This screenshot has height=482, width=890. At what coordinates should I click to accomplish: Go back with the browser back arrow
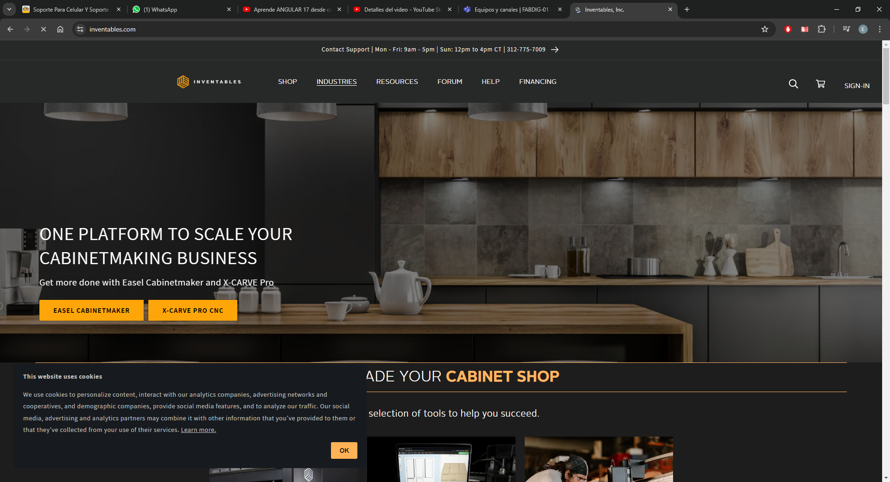(x=10, y=29)
